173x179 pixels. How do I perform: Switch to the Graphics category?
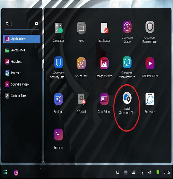[x=16, y=62]
